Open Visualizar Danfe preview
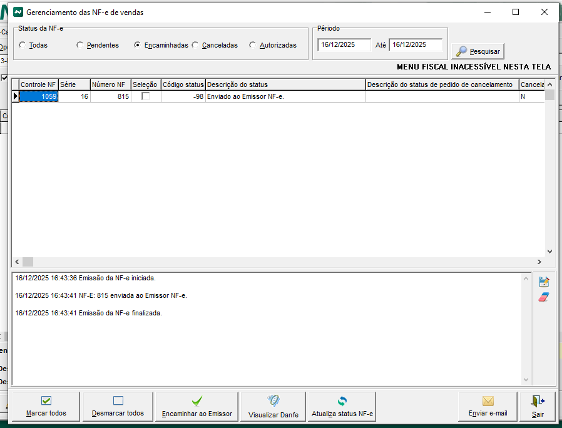 [x=273, y=406]
